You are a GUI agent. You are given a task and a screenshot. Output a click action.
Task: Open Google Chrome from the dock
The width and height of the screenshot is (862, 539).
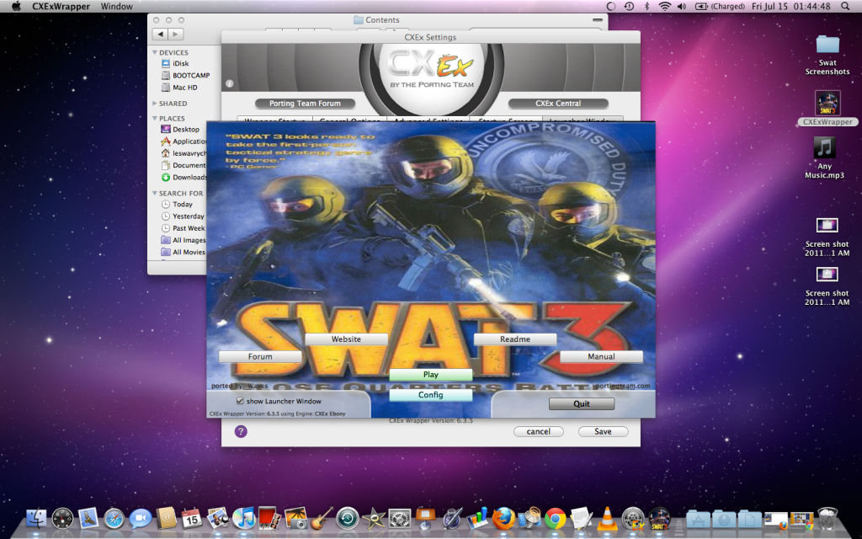point(556,518)
